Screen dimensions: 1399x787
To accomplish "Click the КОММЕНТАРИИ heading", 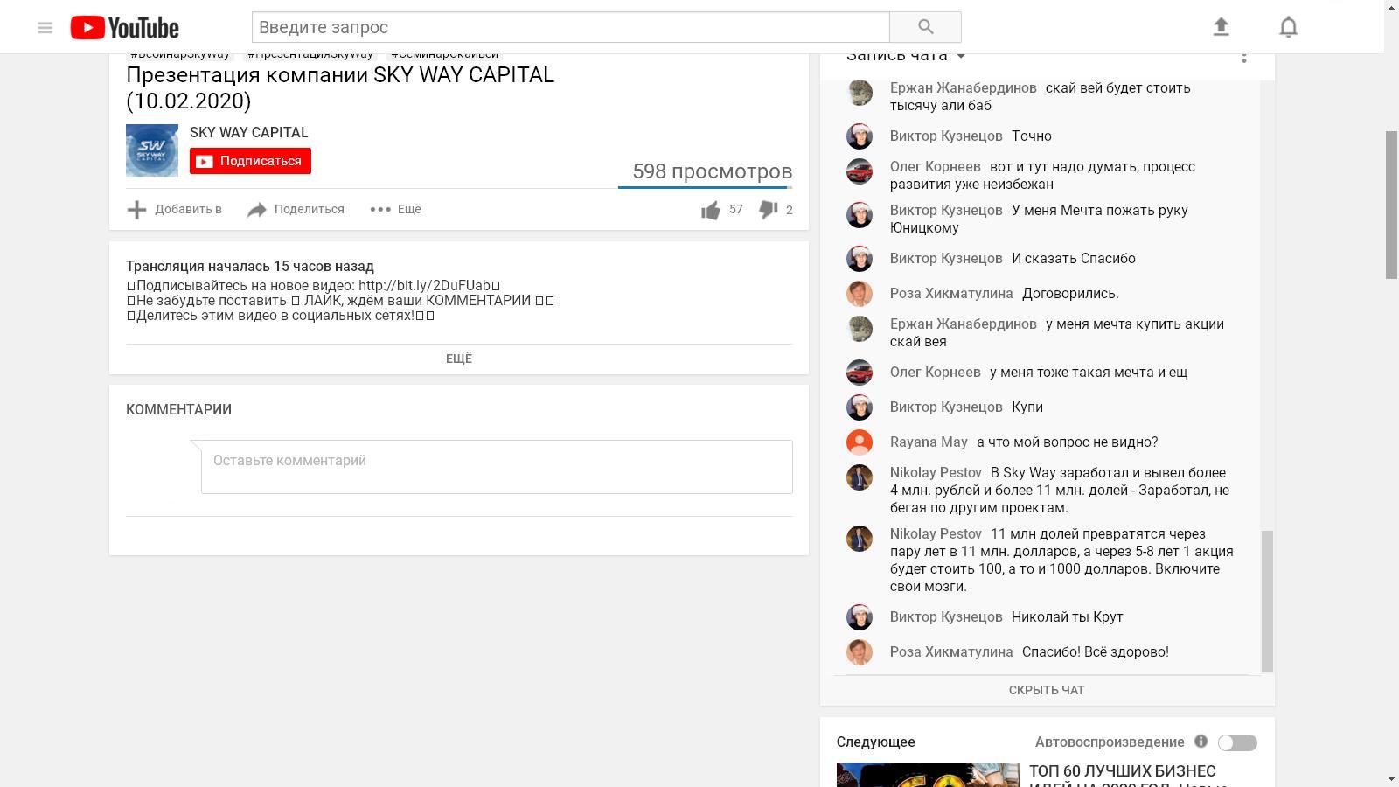I will click(x=178, y=409).
